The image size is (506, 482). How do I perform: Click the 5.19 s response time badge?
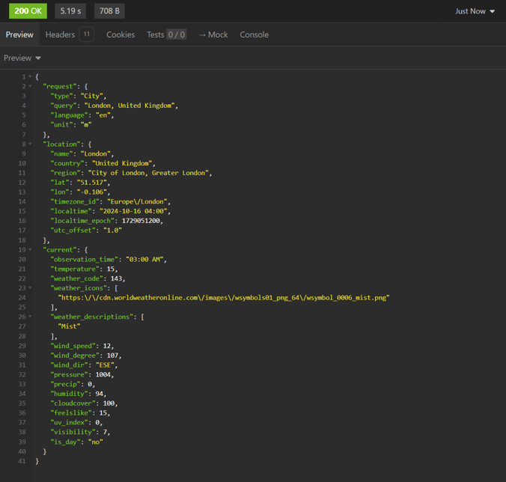tap(70, 11)
